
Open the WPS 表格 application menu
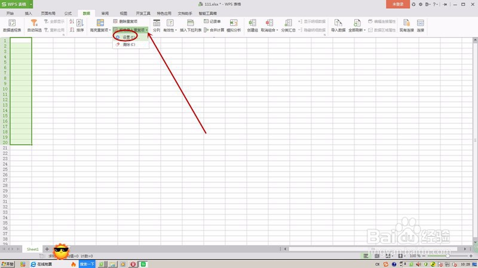[17, 4]
